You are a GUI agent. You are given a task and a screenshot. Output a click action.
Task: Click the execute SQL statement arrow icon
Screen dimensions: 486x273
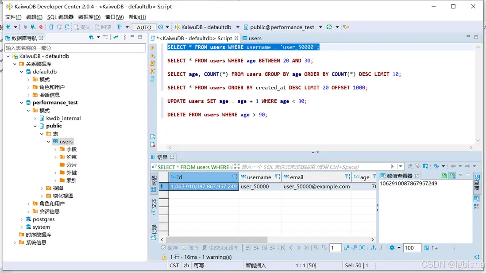coord(153,48)
